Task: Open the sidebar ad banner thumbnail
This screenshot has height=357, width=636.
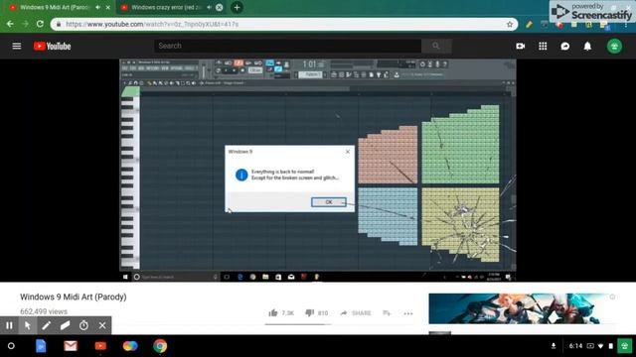Action: 518,308
